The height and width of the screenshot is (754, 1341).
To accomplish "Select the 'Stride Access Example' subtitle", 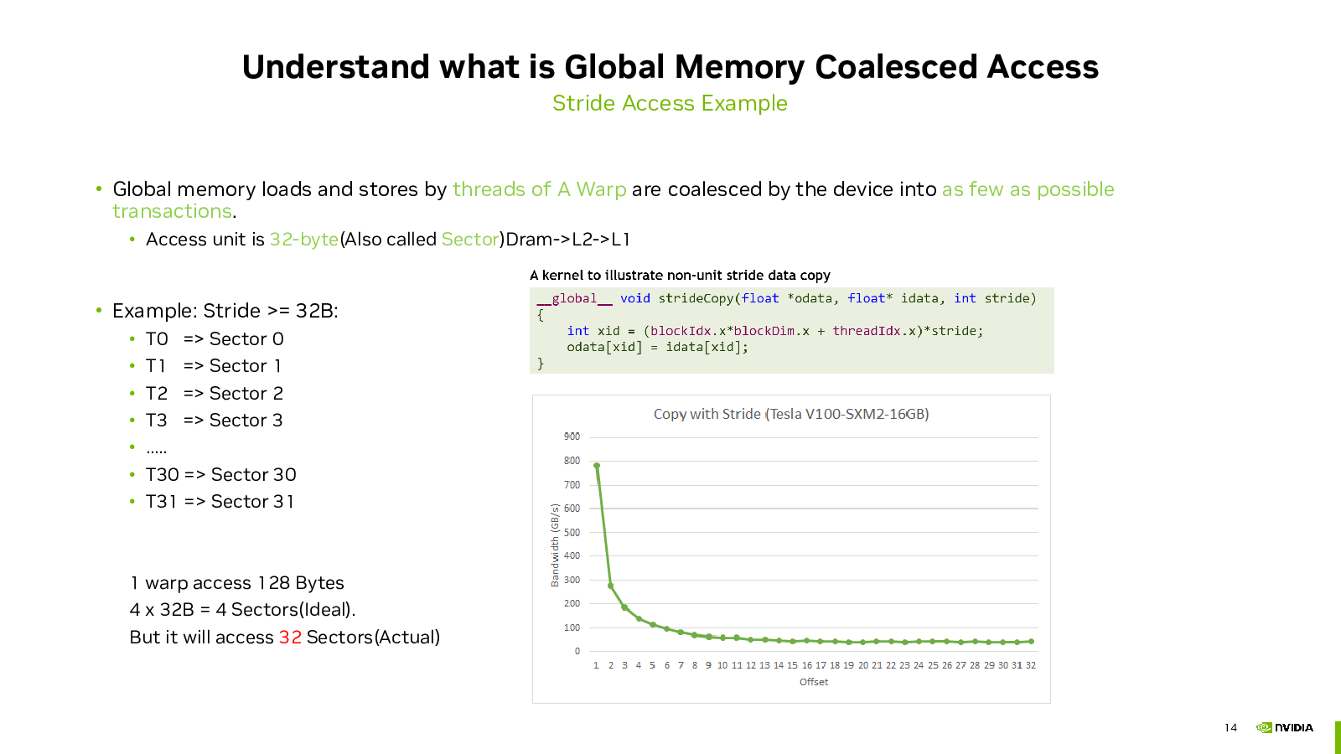I will (x=670, y=103).
